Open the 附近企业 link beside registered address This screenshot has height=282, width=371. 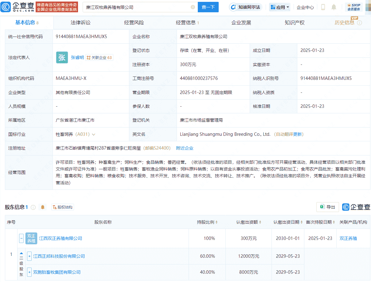(x=185, y=148)
